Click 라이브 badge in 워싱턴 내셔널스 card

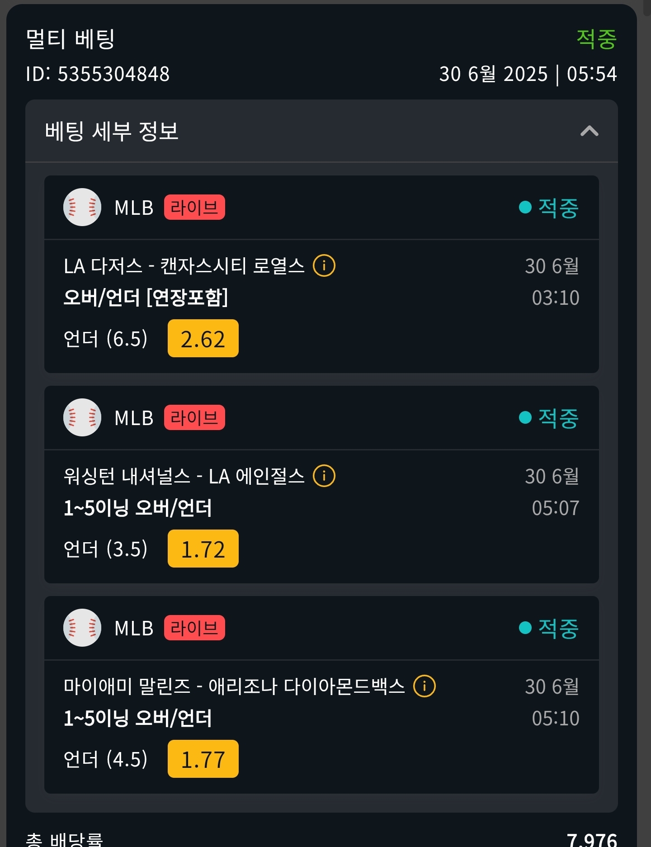click(194, 417)
